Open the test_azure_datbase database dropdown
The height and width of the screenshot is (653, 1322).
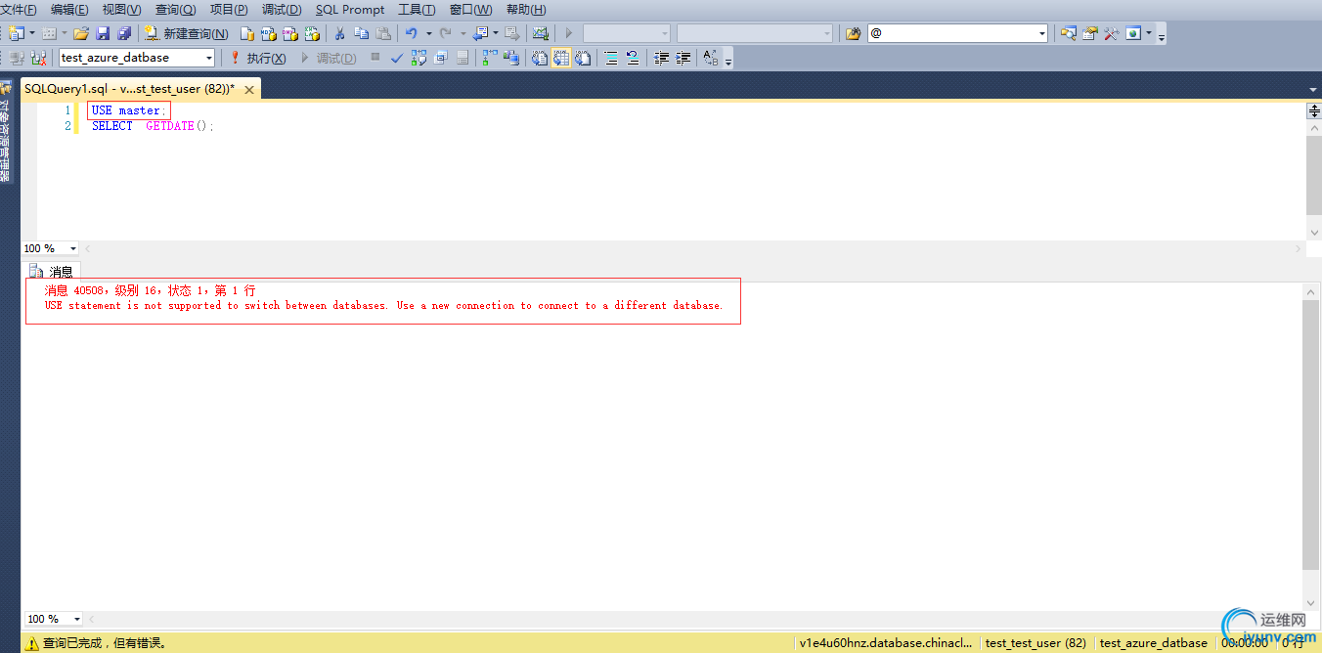208,58
